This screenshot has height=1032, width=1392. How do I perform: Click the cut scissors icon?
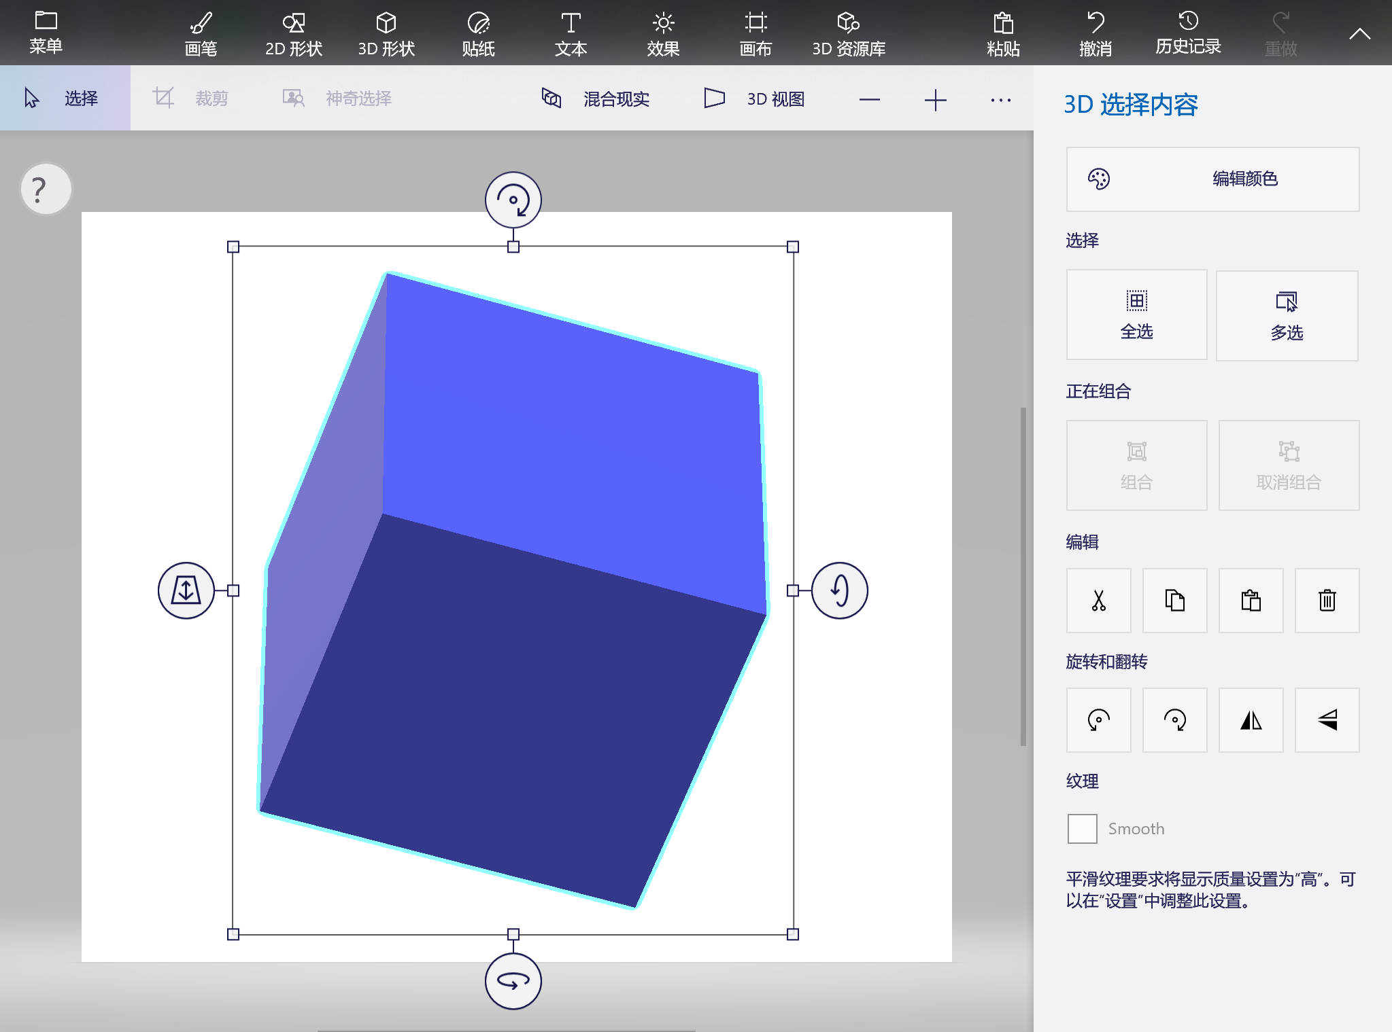pos(1098,601)
